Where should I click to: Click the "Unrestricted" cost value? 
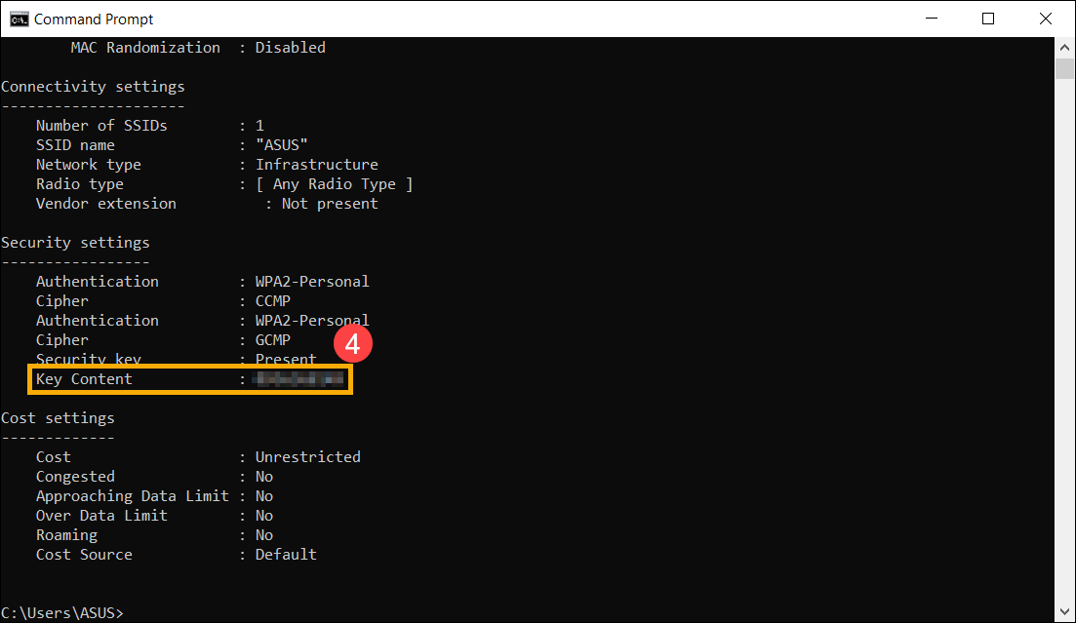coord(307,457)
